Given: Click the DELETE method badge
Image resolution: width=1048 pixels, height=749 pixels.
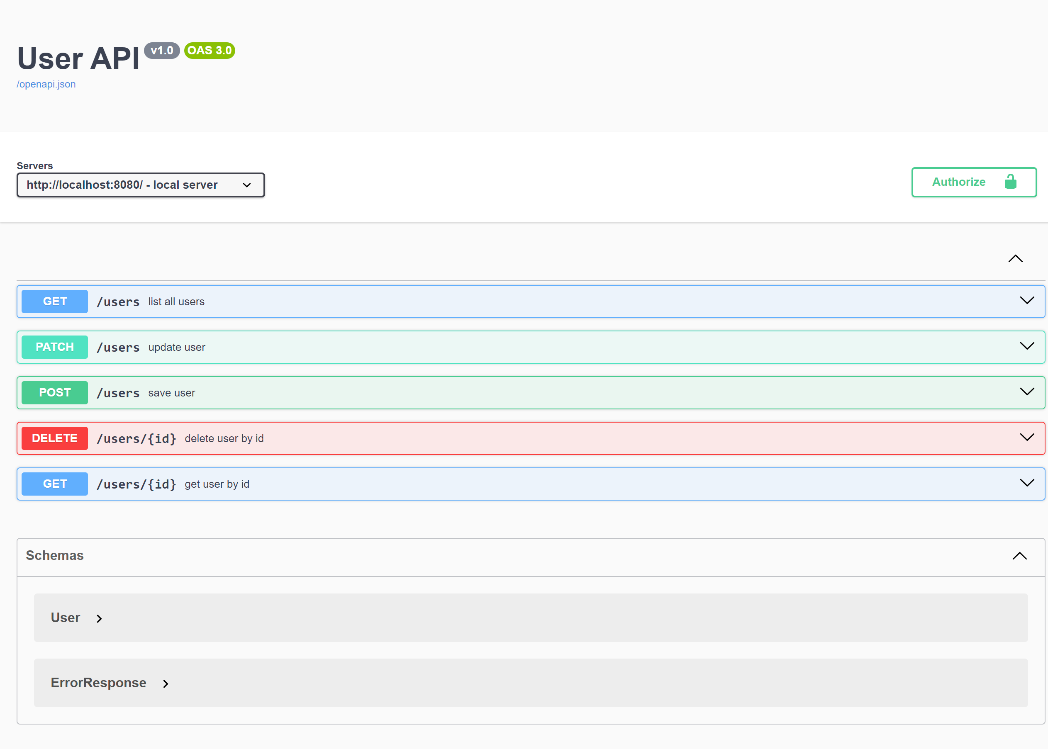Looking at the screenshot, I should [x=55, y=439].
